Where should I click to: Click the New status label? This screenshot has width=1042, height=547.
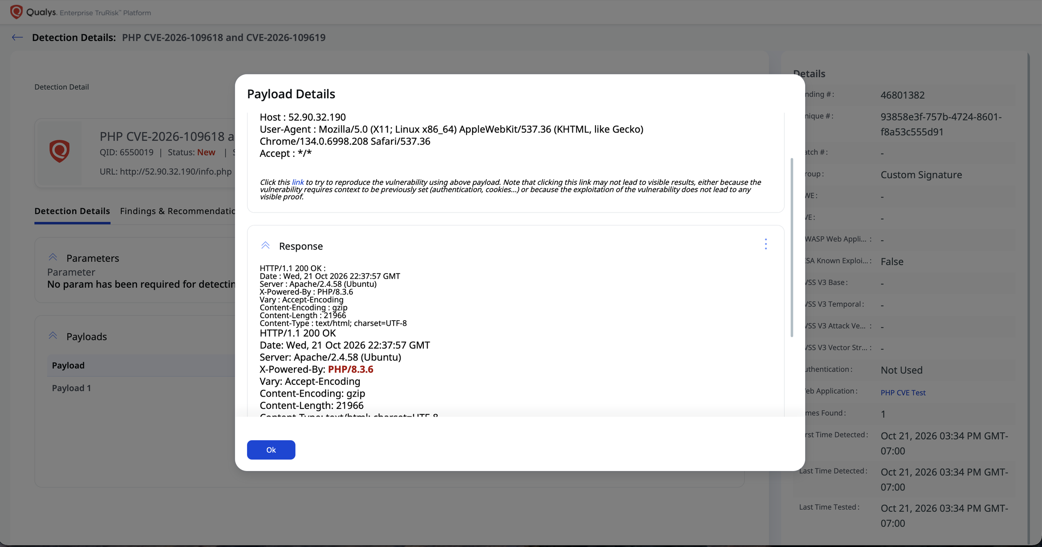pos(206,152)
